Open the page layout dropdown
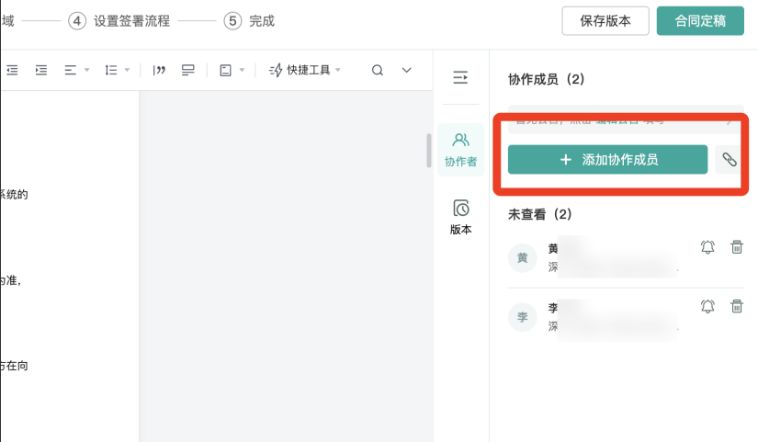 (x=232, y=70)
